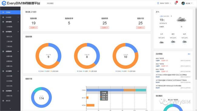Click the 我的联系单 count 5
The height and width of the screenshot is (111, 197).
[69, 23]
